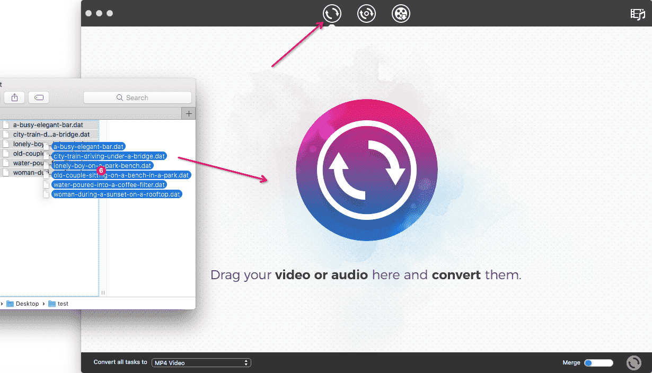The image size is (652, 373).
Task: Select city-train-d...a-bridge.dat in the file list
Action: pyautogui.click(x=51, y=135)
